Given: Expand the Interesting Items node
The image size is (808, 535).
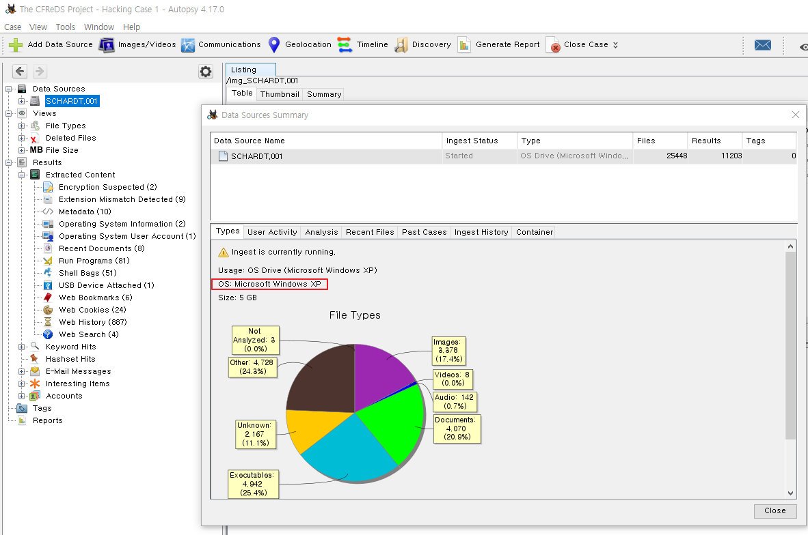Looking at the screenshot, I should pyautogui.click(x=22, y=384).
